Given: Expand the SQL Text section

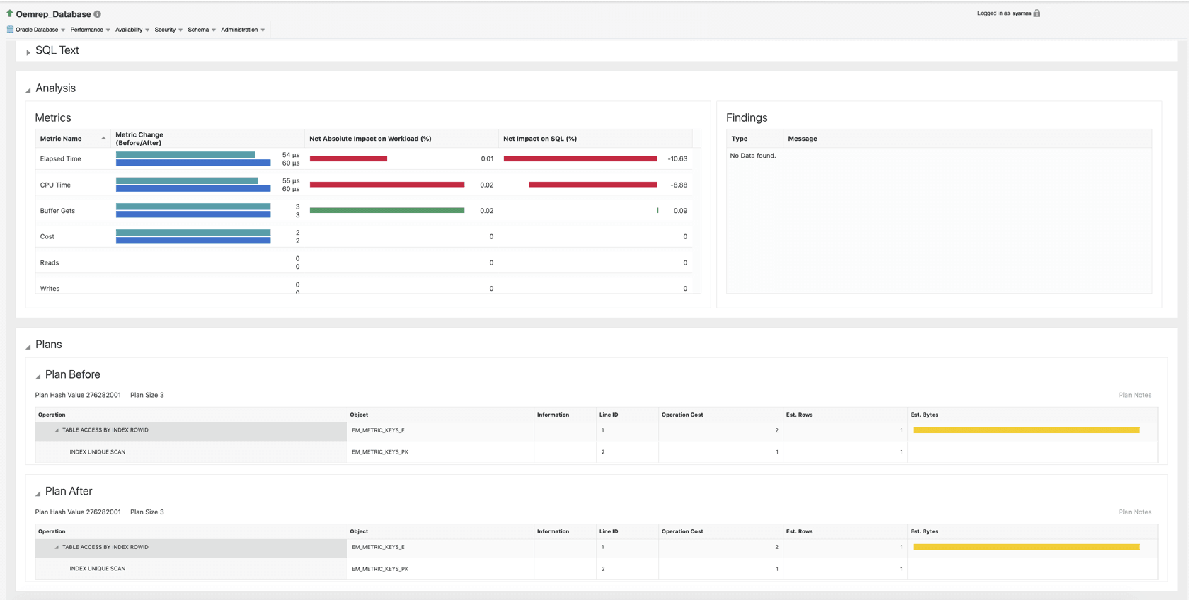Looking at the screenshot, I should (x=28, y=52).
